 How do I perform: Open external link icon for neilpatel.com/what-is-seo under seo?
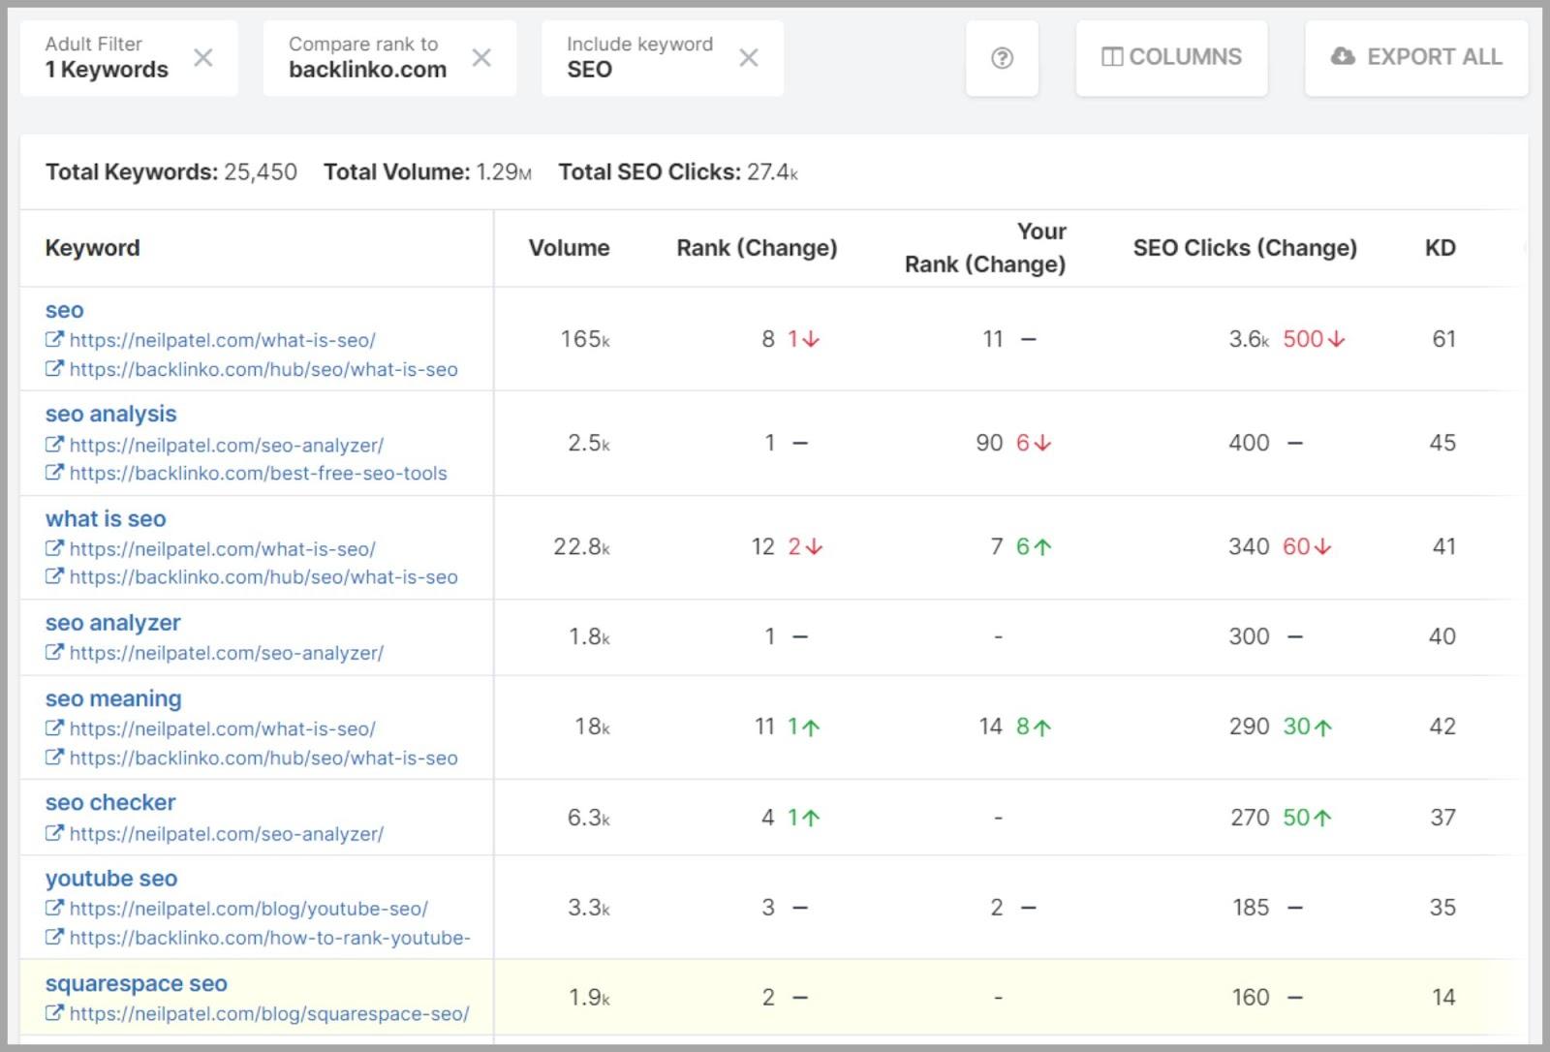54,340
